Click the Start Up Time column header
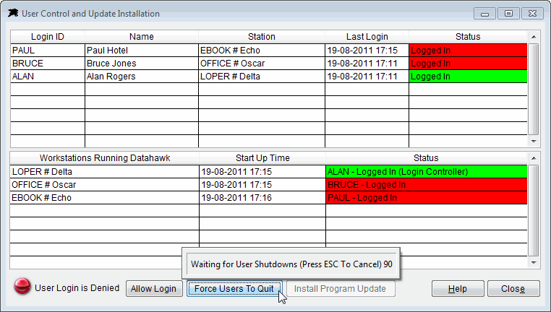 coord(262,158)
